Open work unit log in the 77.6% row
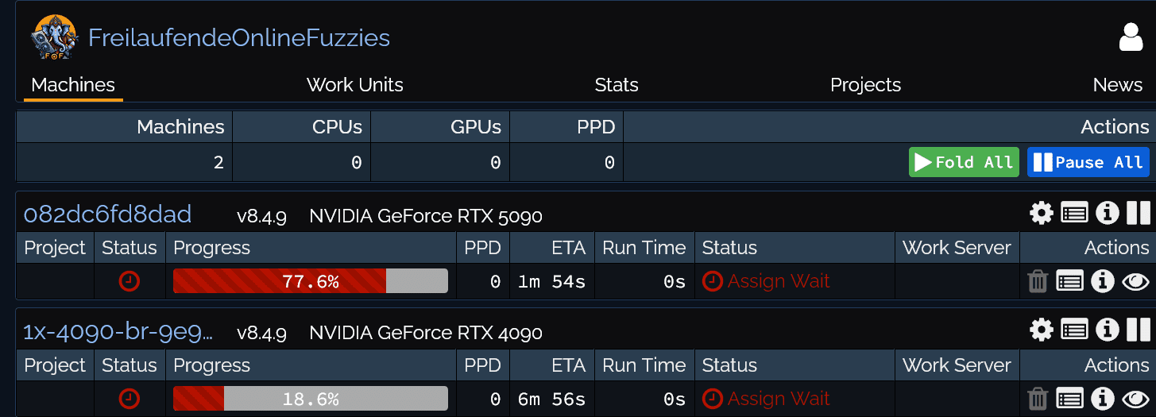Viewport: 1156px width, 417px height. click(1069, 281)
